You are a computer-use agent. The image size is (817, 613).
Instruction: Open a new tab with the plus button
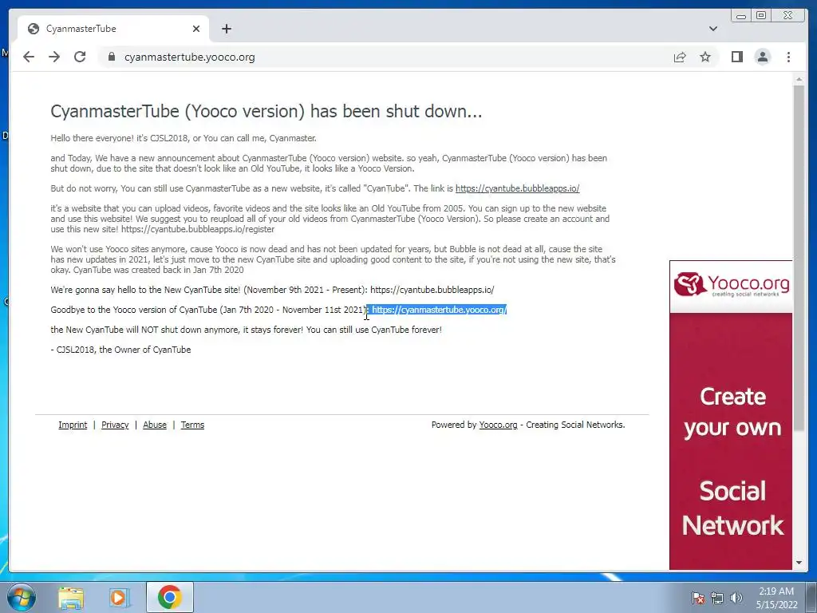click(x=226, y=29)
